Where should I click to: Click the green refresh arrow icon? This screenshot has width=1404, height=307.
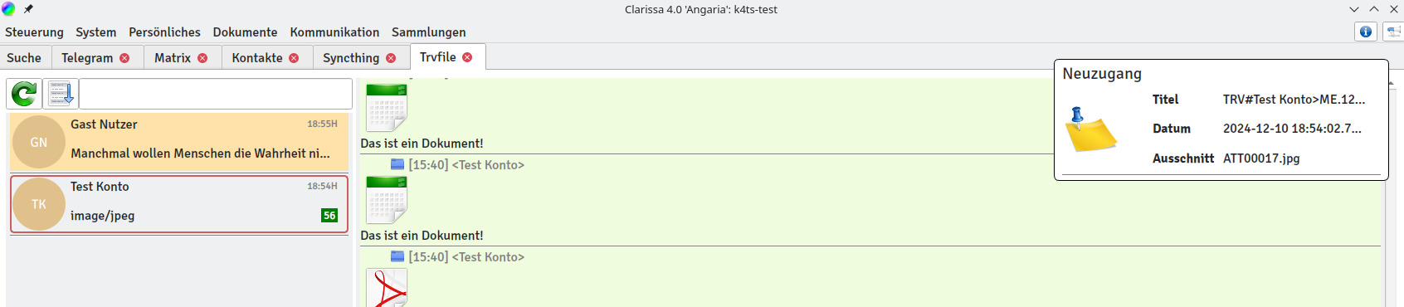click(24, 94)
